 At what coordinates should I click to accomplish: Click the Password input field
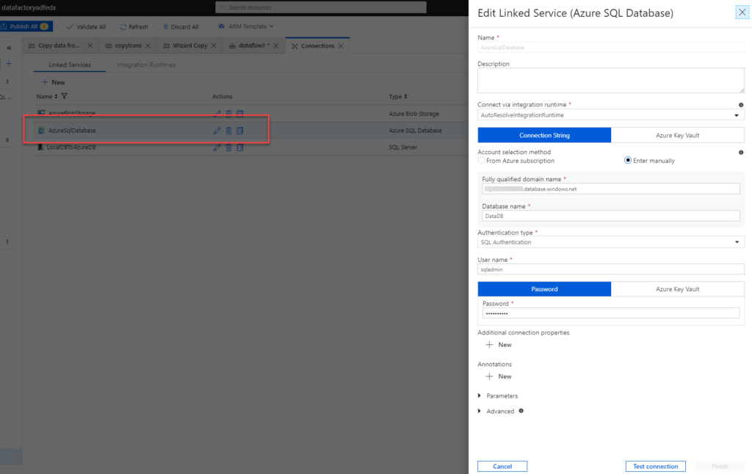[610, 313]
